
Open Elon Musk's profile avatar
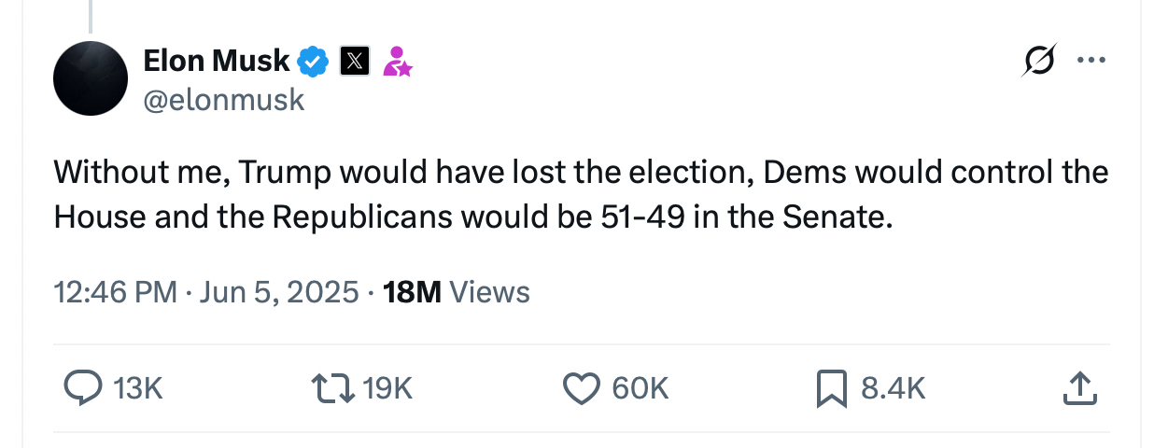(91, 78)
